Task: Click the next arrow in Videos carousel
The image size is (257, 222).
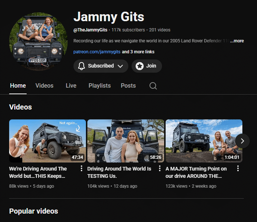Action: pyautogui.click(x=242, y=141)
